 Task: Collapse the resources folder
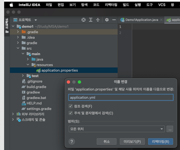pyautogui.click(x=28, y=65)
